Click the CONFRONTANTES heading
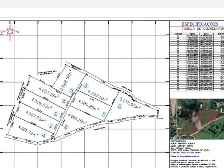This screenshot has width=224, height=168. click(x=178, y=141)
